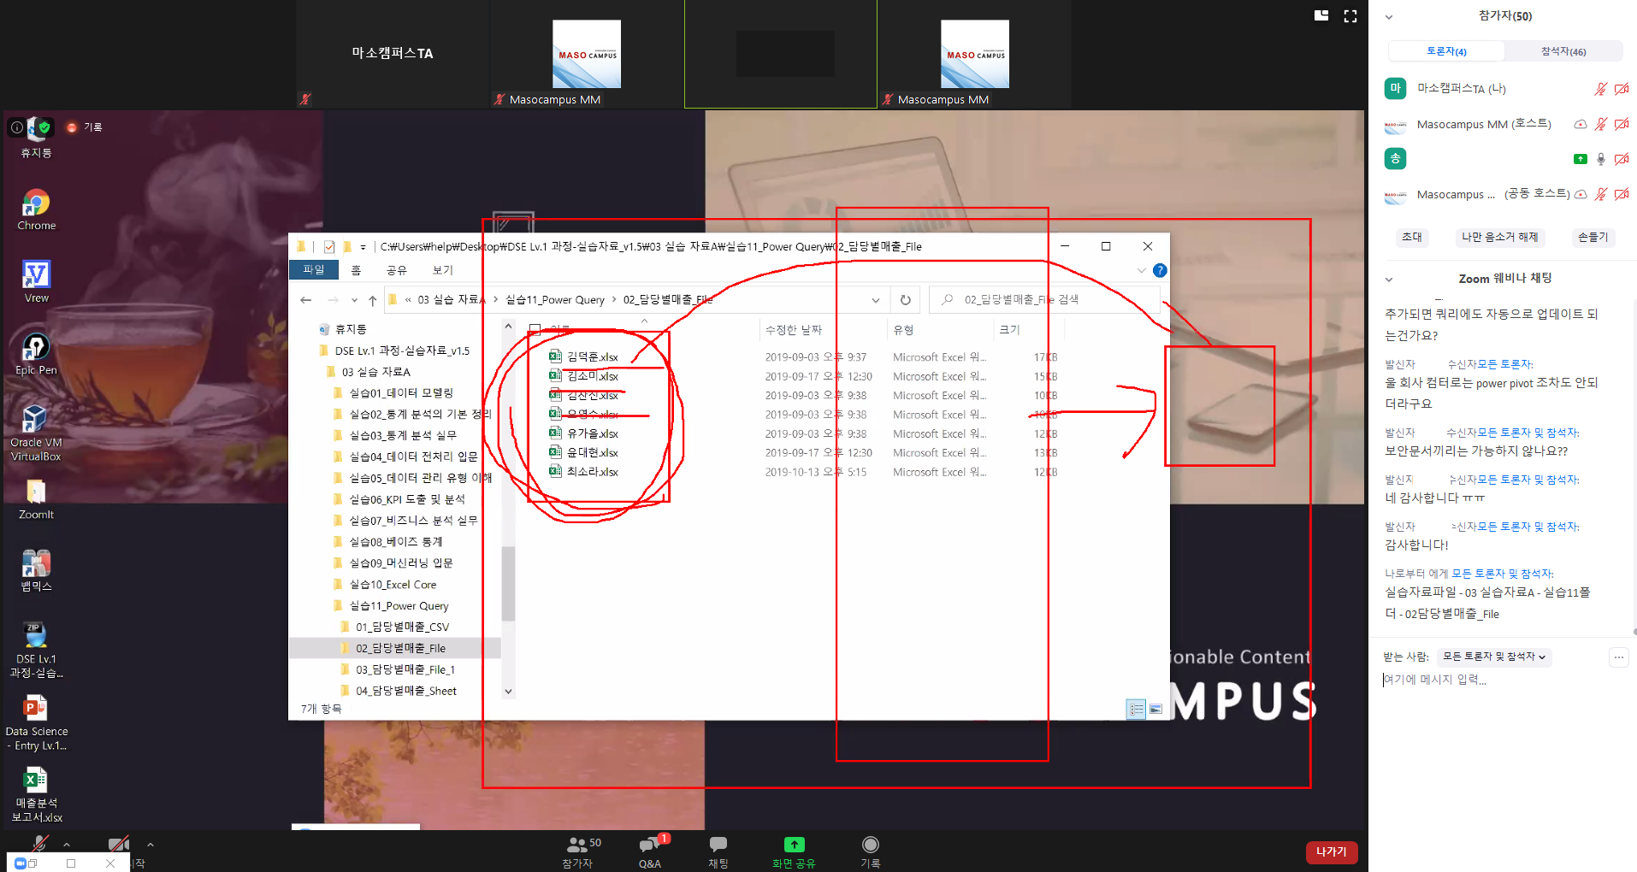
Task: Switch video layout with the view icon
Action: click(1321, 16)
